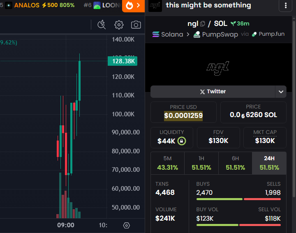Click the TXNS 4,468 value
Viewport: 296px width, 233px height.
165,192
